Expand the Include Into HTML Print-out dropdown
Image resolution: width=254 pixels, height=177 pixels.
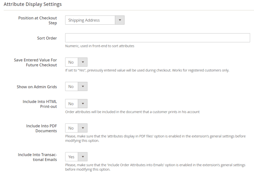point(76,104)
